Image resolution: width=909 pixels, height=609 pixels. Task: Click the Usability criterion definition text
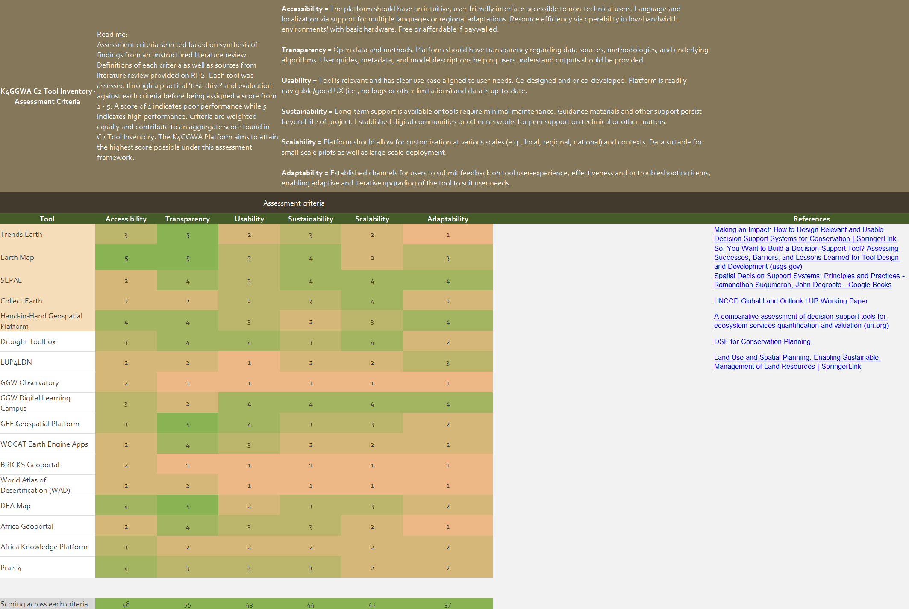pyautogui.click(x=484, y=85)
